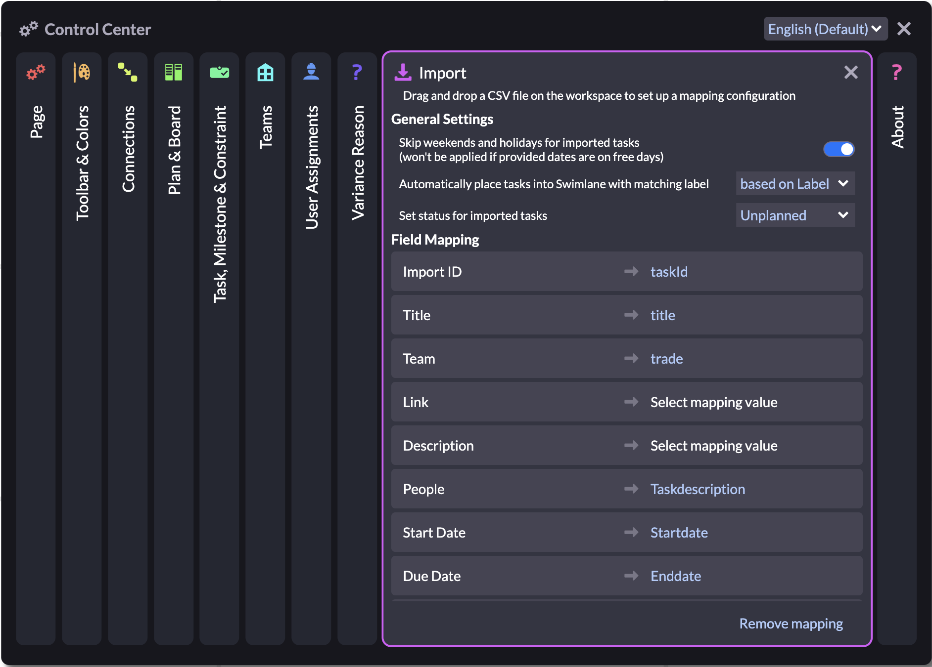Open the Unplanned status dropdown
The width and height of the screenshot is (932, 667).
pyautogui.click(x=795, y=215)
